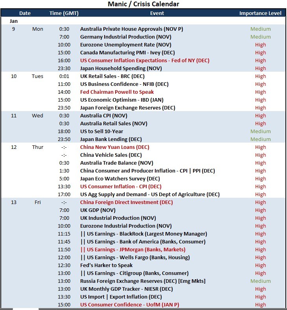Select Eurozone Industrial Production (NOV) event

coord(126,226)
